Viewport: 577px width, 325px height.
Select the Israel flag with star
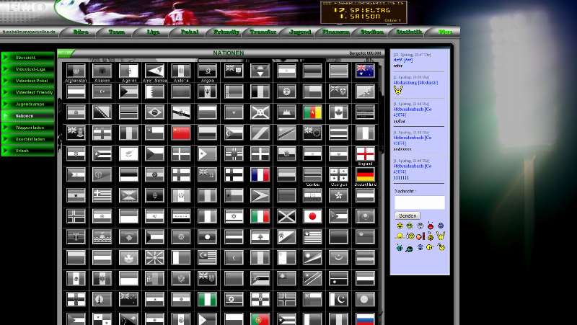(234, 216)
